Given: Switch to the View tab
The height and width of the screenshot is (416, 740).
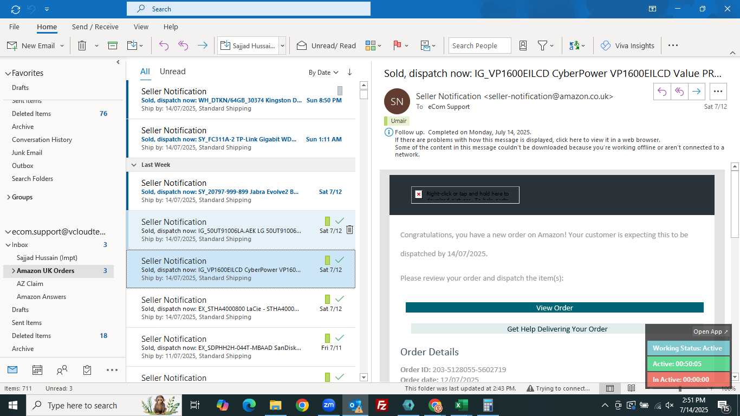Looking at the screenshot, I should pyautogui.click(x=141, y=27).
